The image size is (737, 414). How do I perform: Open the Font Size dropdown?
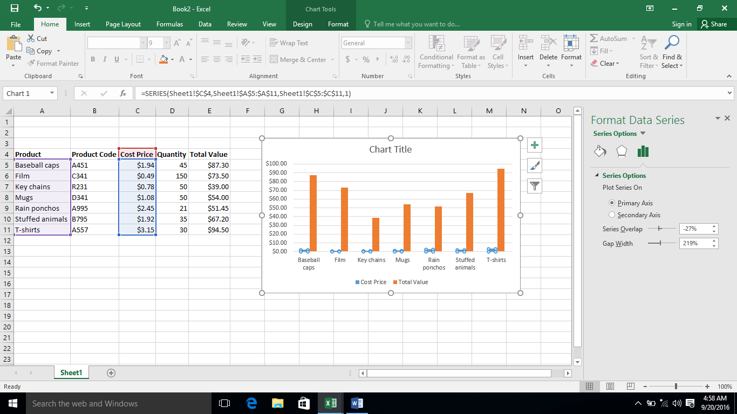tap(165, 43)
